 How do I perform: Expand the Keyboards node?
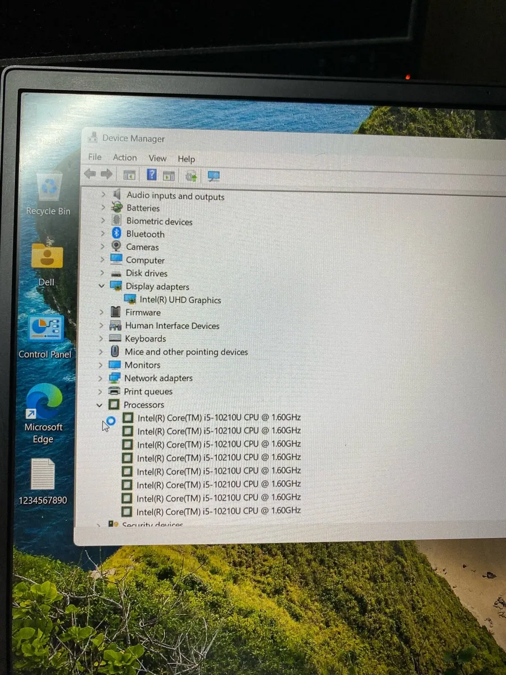point(101,338)
